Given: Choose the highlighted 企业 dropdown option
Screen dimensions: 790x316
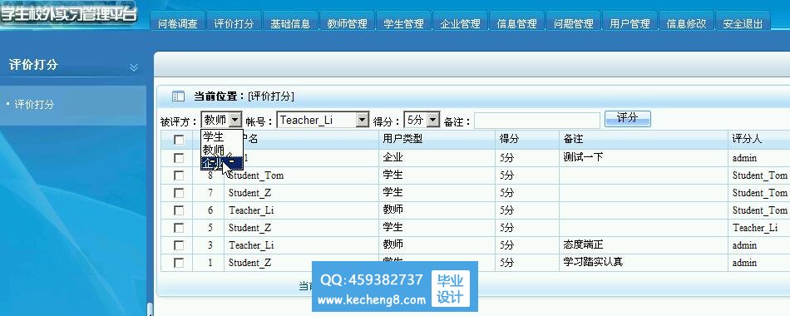Looking at the screenshot, I should (x=222, y=162).
